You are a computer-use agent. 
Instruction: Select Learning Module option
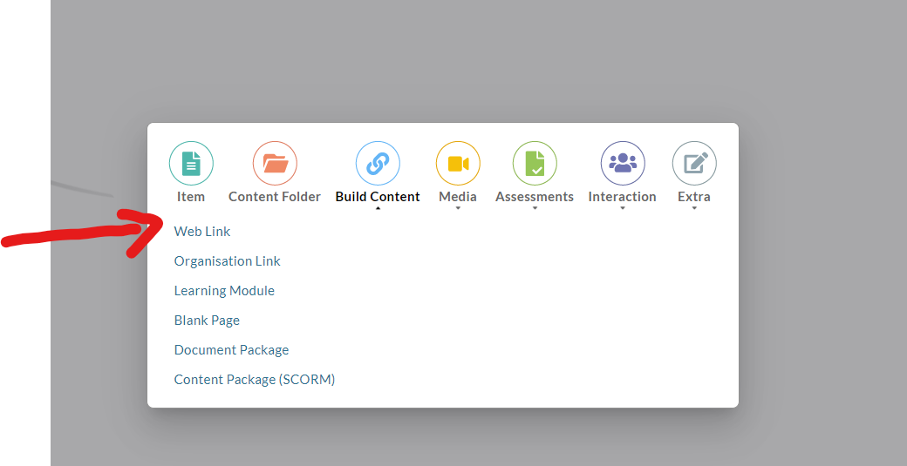(x=224, y=291)
